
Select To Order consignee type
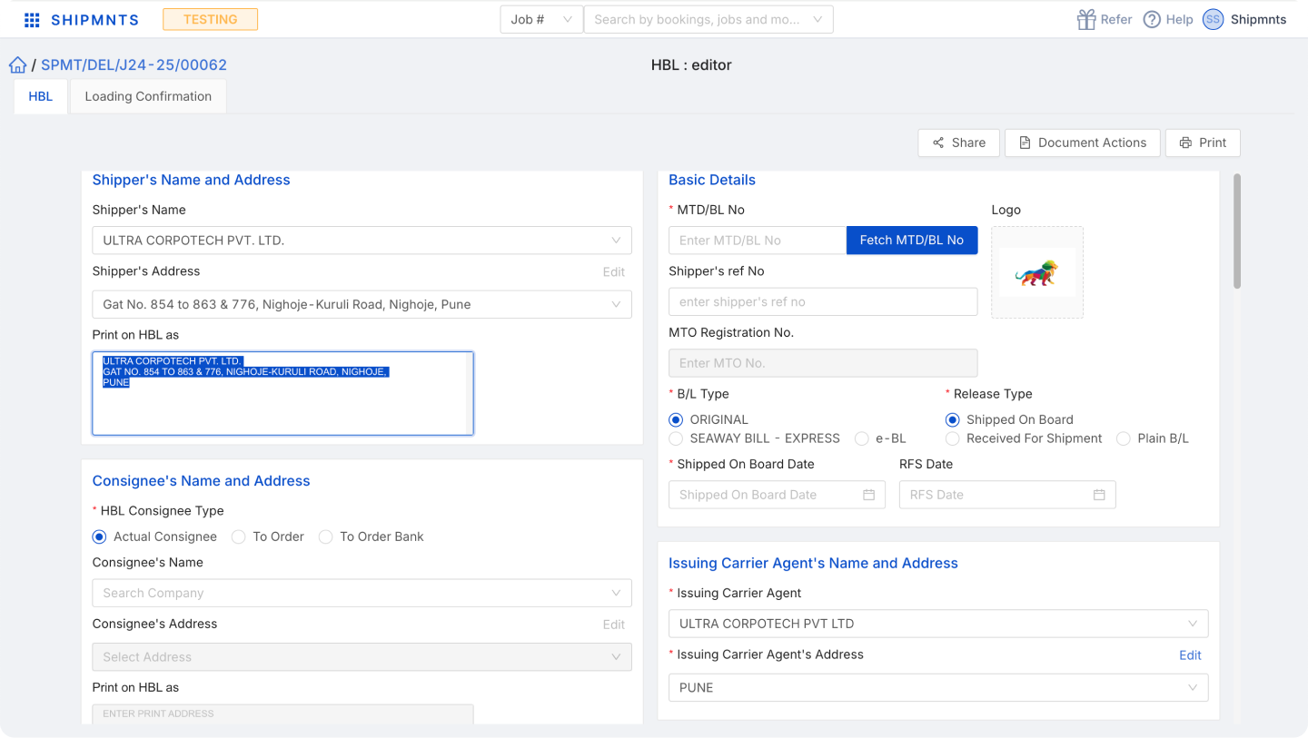pyautogui.click(x=239, y=536)
